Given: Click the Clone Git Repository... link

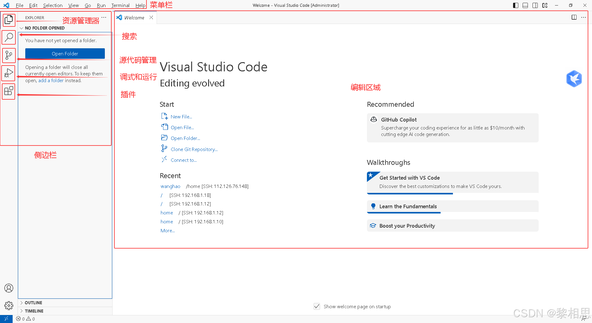Looking at the screenshot, I should tap(194, 149).
